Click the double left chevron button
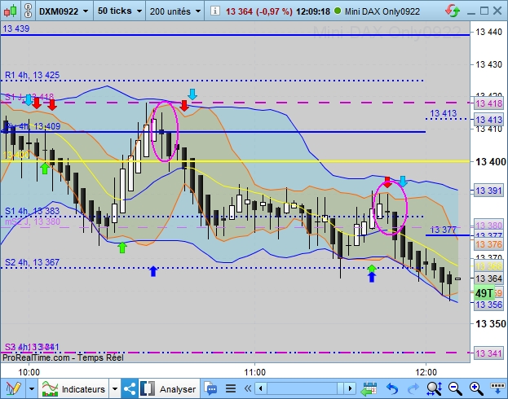508x399 pixels. click(x=248, y=388)
